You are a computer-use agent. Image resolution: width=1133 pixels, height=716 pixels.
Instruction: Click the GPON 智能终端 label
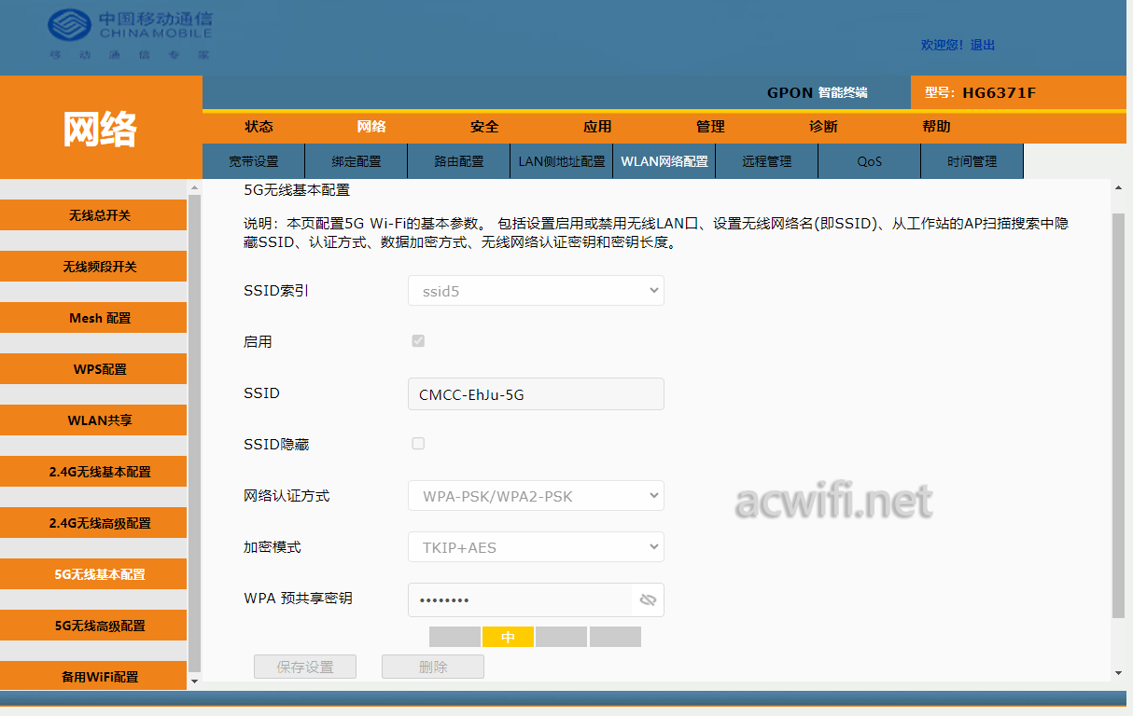(x=818, y=92)
